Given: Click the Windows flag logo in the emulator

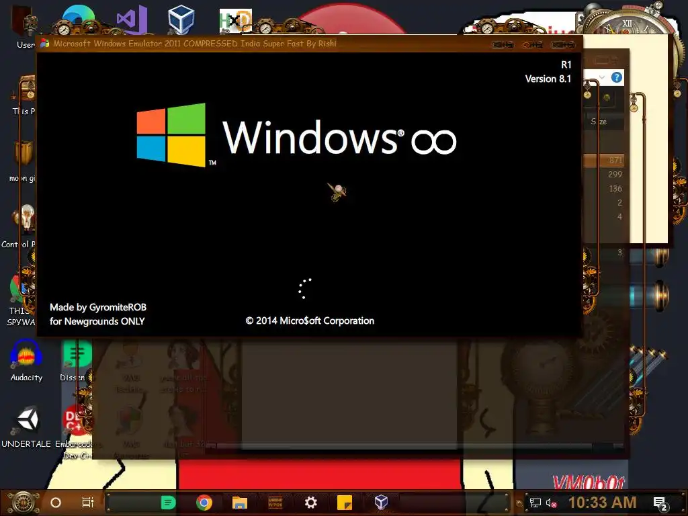Looking at the screenshot, I should tap(171, 135).
